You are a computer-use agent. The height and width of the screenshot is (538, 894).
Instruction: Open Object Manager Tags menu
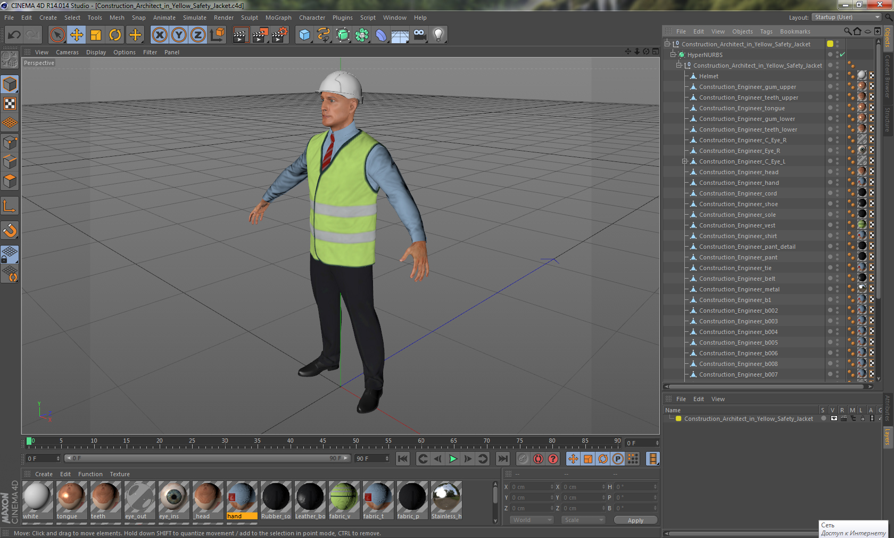click(766, 31)
